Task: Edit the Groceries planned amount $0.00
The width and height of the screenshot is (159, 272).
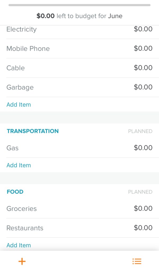Action: tap(143, 208)
